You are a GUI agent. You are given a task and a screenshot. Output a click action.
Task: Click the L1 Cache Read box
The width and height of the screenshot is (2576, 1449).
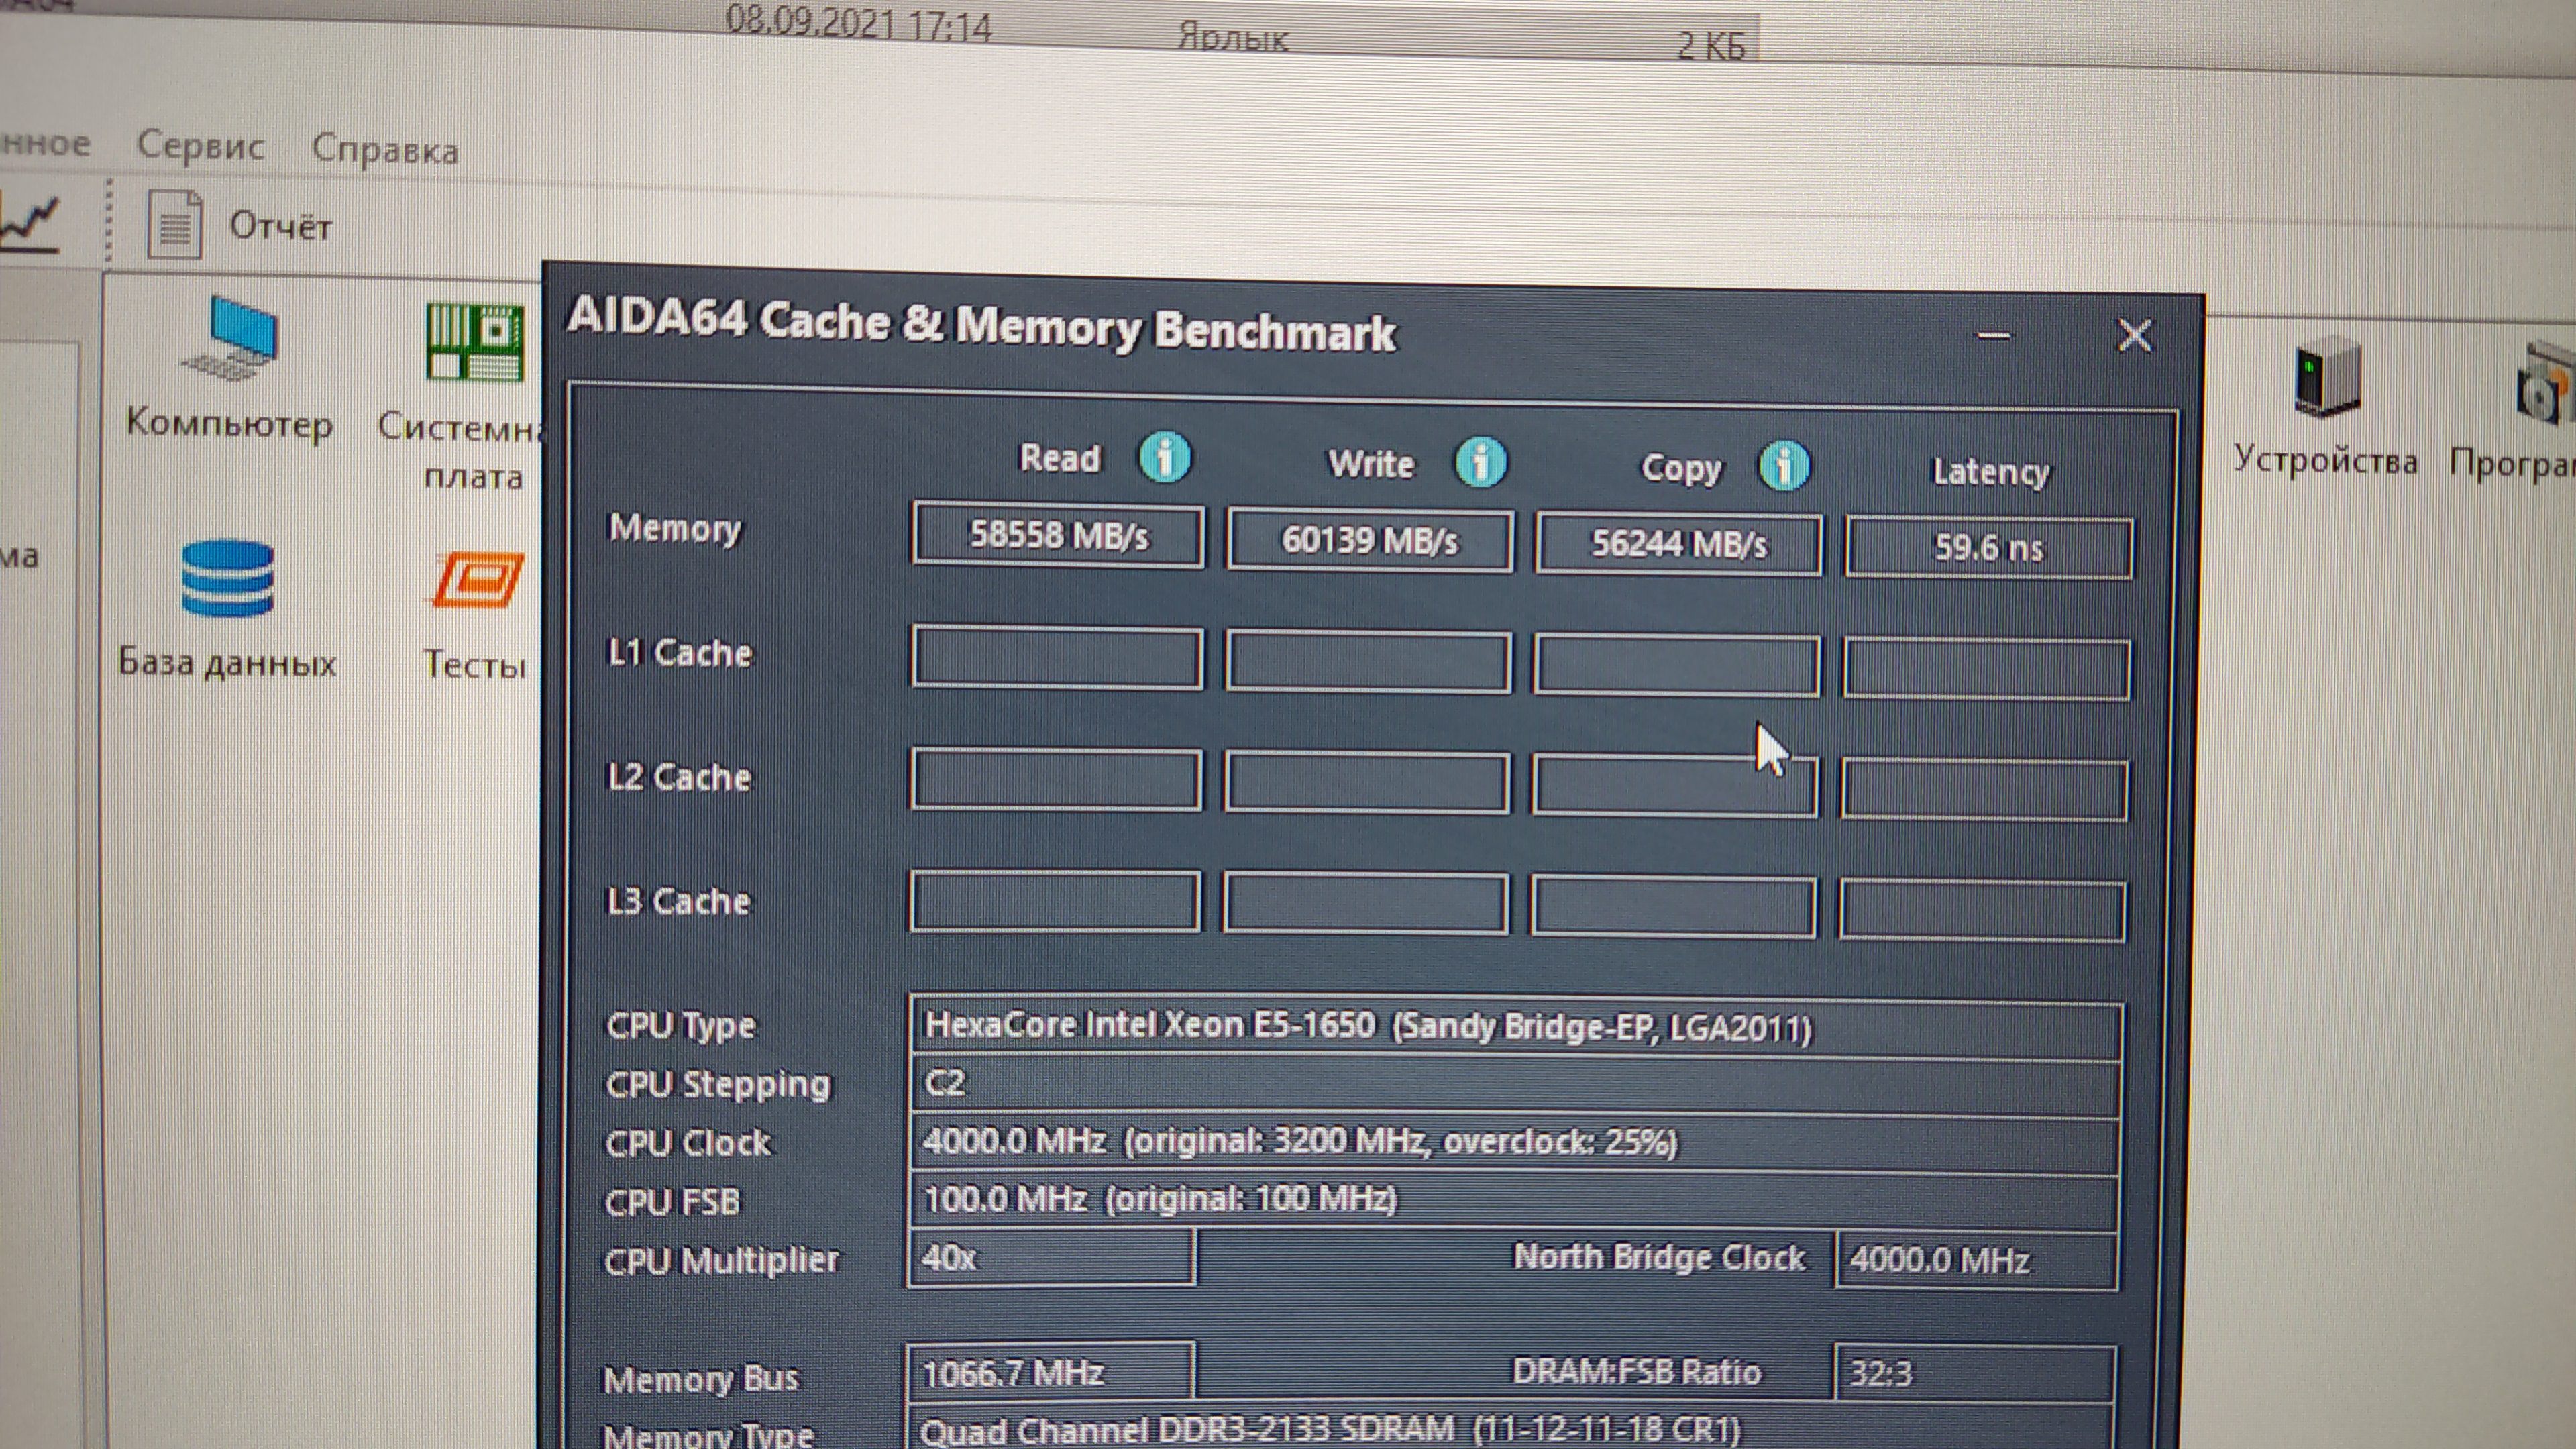point(1057,658)
